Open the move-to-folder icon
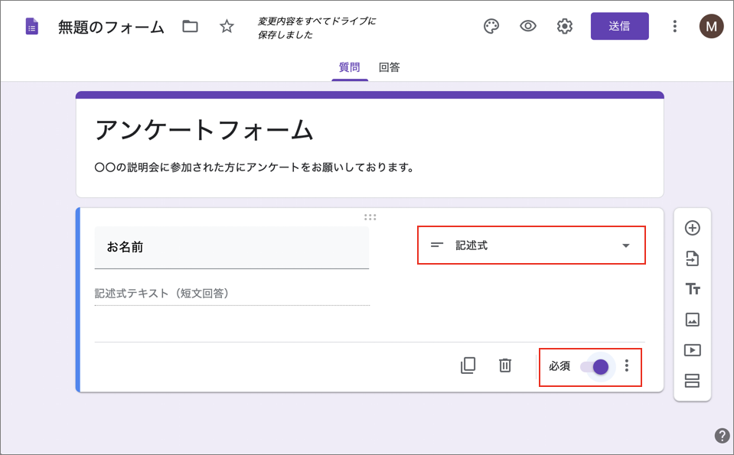 coord(190,26)
